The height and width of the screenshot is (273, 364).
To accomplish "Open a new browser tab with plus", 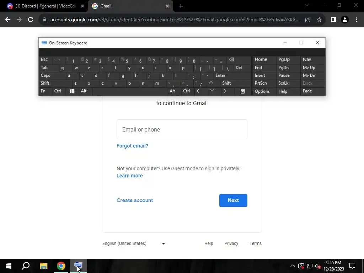I will click(x=181, y=6).
